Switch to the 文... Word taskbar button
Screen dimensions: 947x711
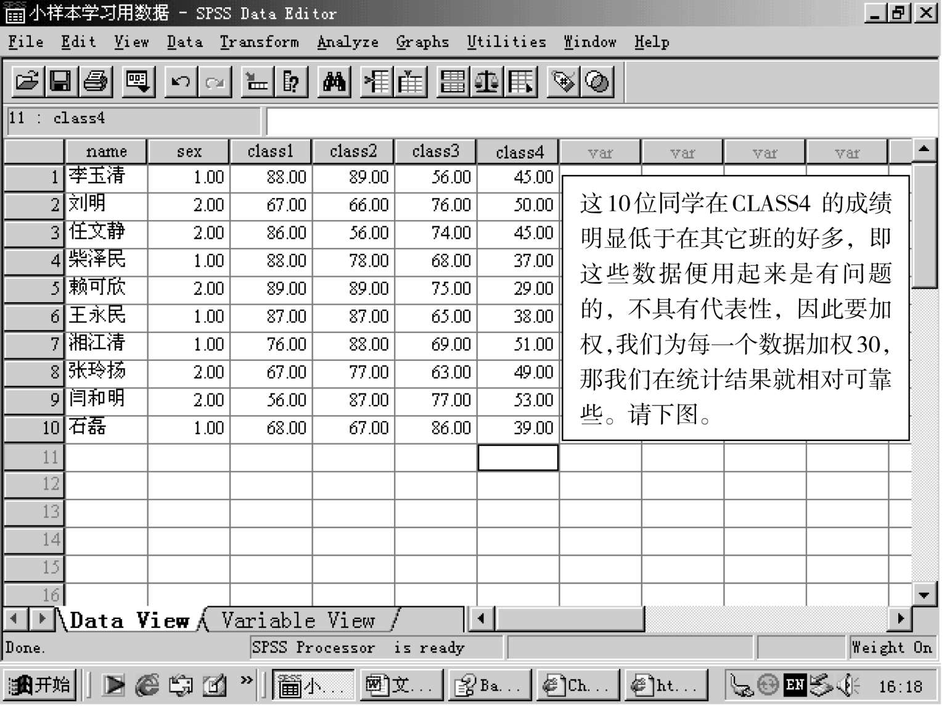[401, 685]
